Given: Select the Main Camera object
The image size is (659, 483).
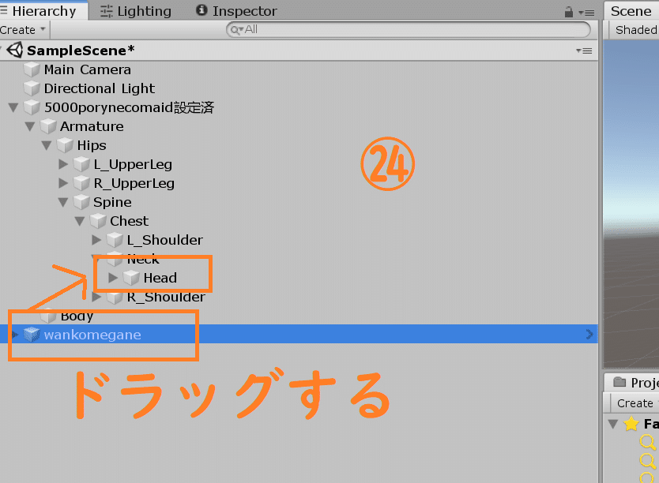Looking at the screenshot, I should pos(88,69).
